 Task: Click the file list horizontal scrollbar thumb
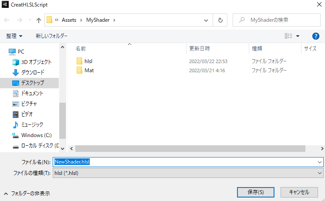coord(190,149)
